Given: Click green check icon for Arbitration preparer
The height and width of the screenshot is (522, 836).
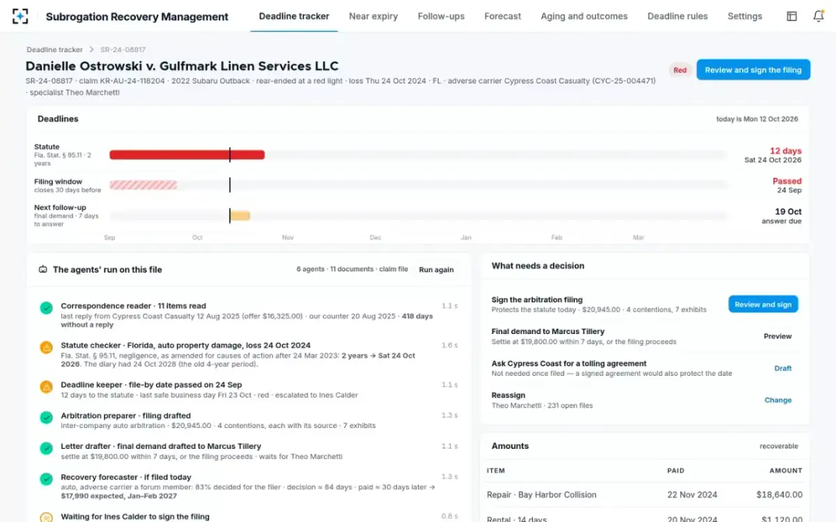Looking at the screenshot, I should tap(46, 418).
